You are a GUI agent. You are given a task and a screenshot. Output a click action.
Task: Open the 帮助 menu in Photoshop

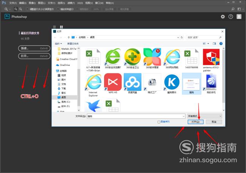click(x=110, y=3)
